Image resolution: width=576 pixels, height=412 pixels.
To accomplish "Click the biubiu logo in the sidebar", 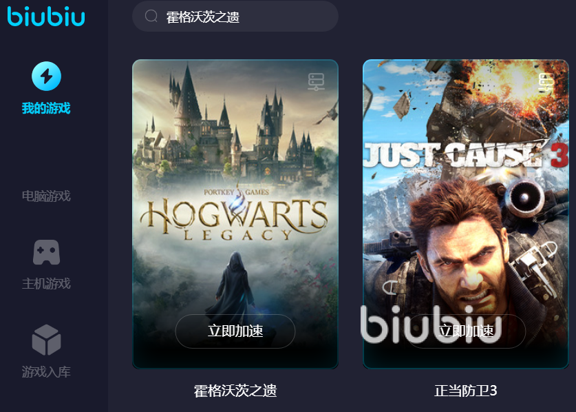I will pyautogui.click(x=46, y=17).
